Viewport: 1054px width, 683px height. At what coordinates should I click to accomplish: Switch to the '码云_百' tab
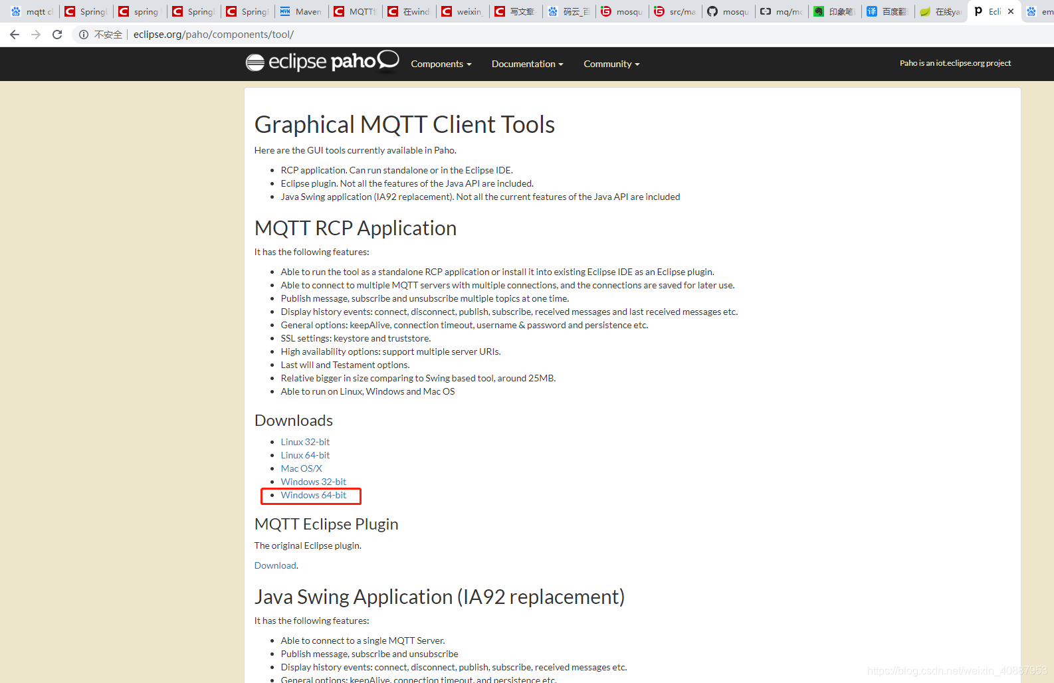[569, 11]
